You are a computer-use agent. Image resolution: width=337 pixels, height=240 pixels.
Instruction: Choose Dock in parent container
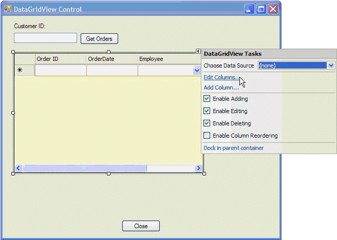[233, 148]
